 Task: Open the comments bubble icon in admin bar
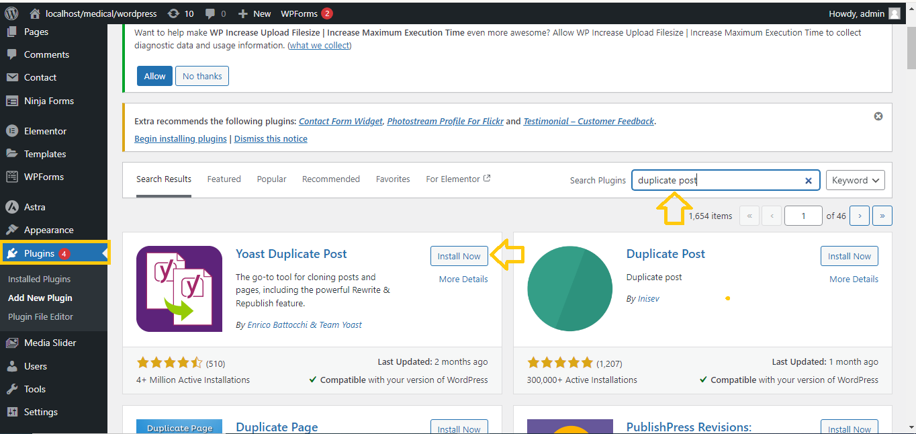coord(210,13)
